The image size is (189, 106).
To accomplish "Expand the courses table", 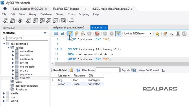I will pyautogui.click(x=13, y=55).
